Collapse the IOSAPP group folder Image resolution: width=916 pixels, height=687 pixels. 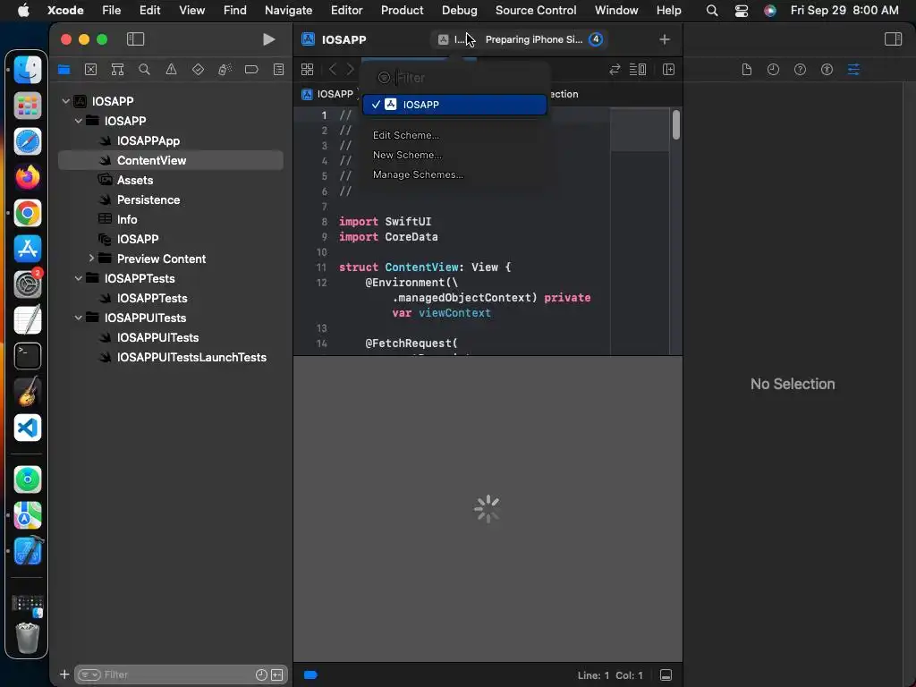[79, 121]
